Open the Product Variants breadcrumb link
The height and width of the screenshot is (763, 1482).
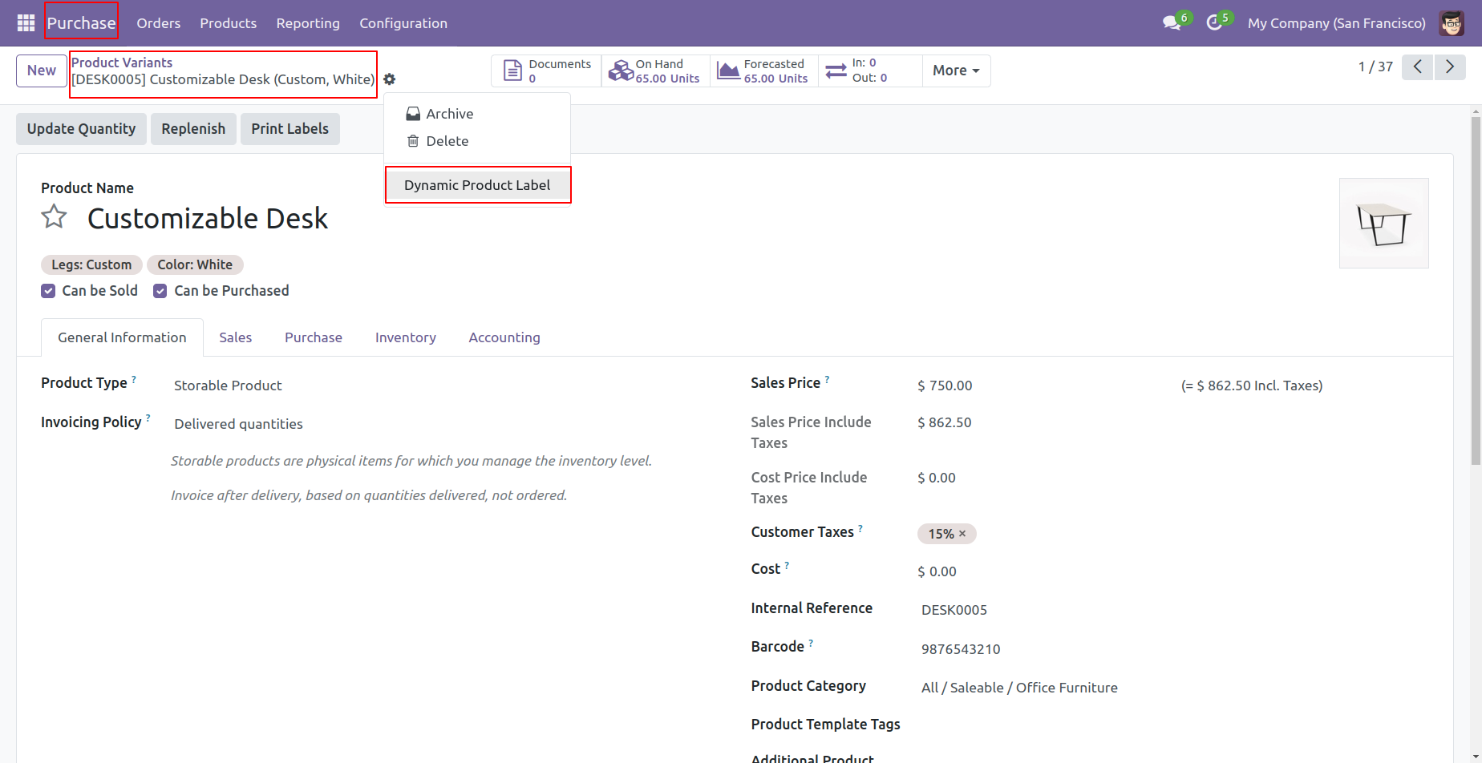[x=122, y=63]
